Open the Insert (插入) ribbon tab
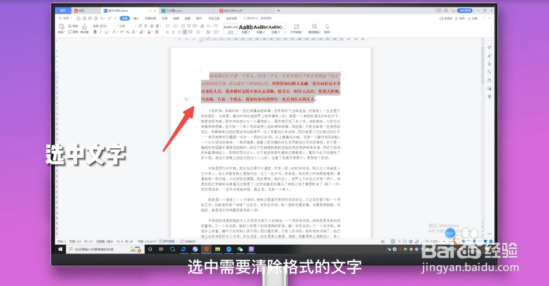 (136, 18)
